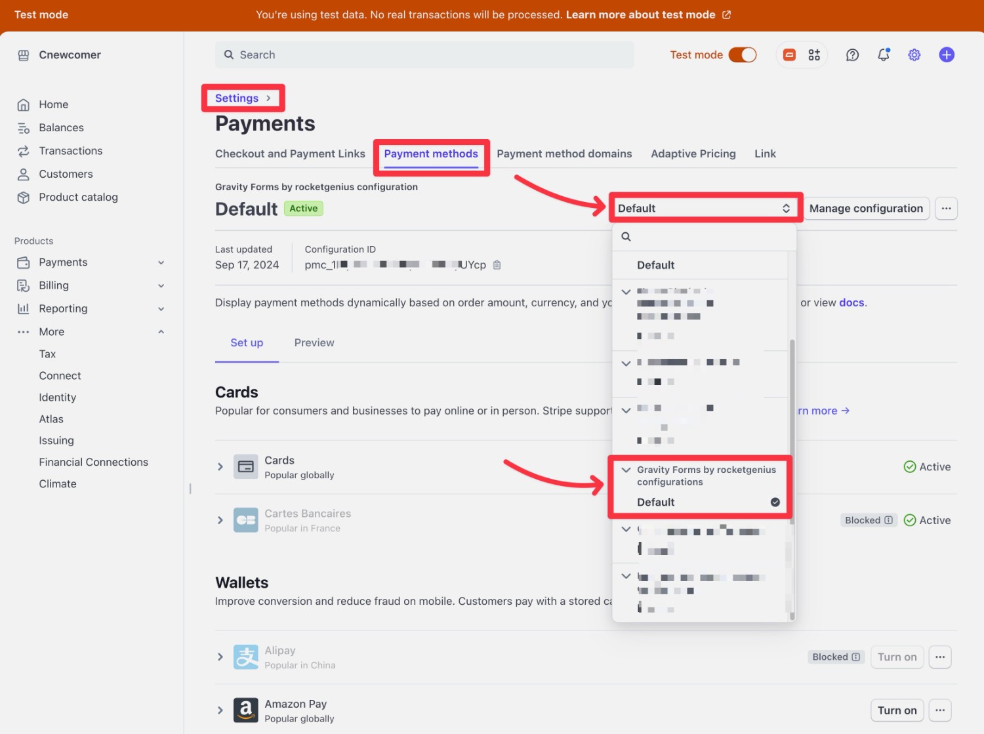The image size is (984, 734).
Task: Click the Amazon Pay logo icon
Action: [x=246, y=710]
